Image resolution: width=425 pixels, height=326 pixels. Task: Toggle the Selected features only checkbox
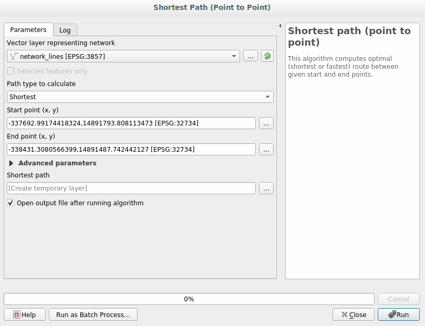coord(11,71)
